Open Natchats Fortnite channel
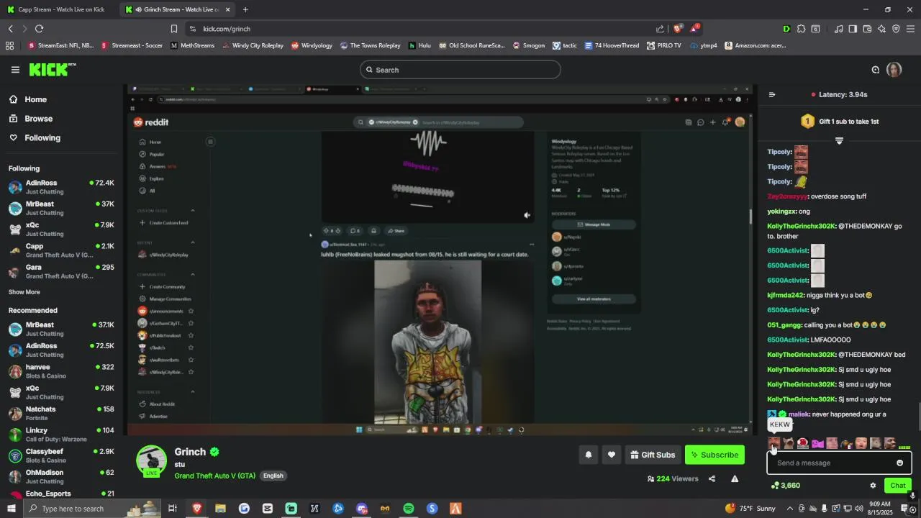Screen dimensions: 921x518 click(x=61, y=413)
